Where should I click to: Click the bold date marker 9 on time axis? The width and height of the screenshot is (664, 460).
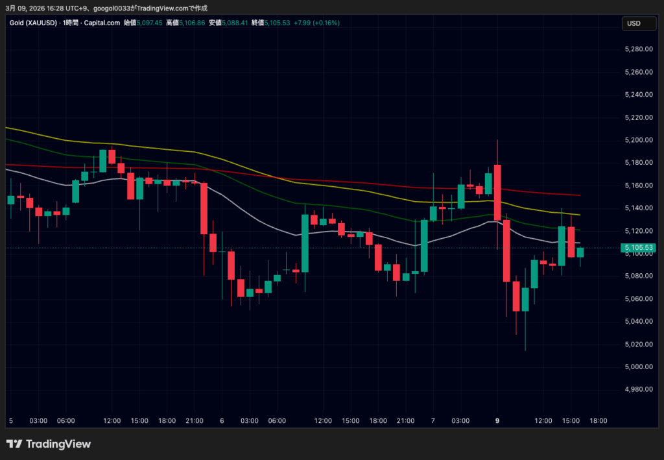coord(497,421)
